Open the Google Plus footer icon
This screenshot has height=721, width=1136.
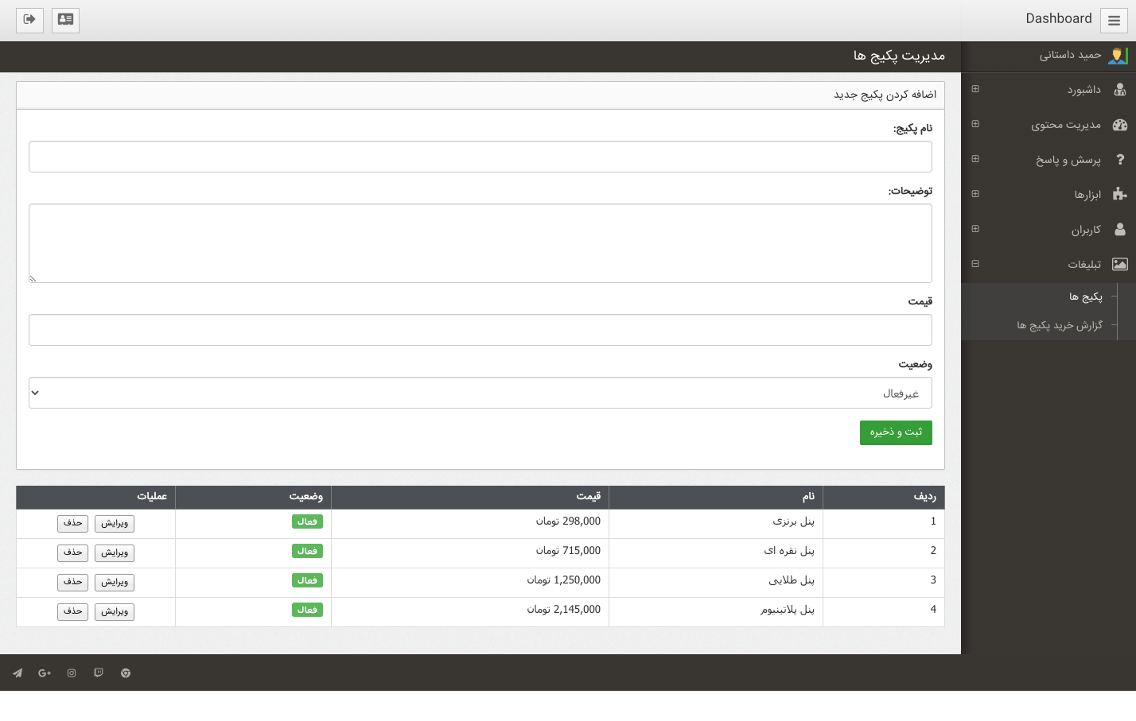pos(45,673)
